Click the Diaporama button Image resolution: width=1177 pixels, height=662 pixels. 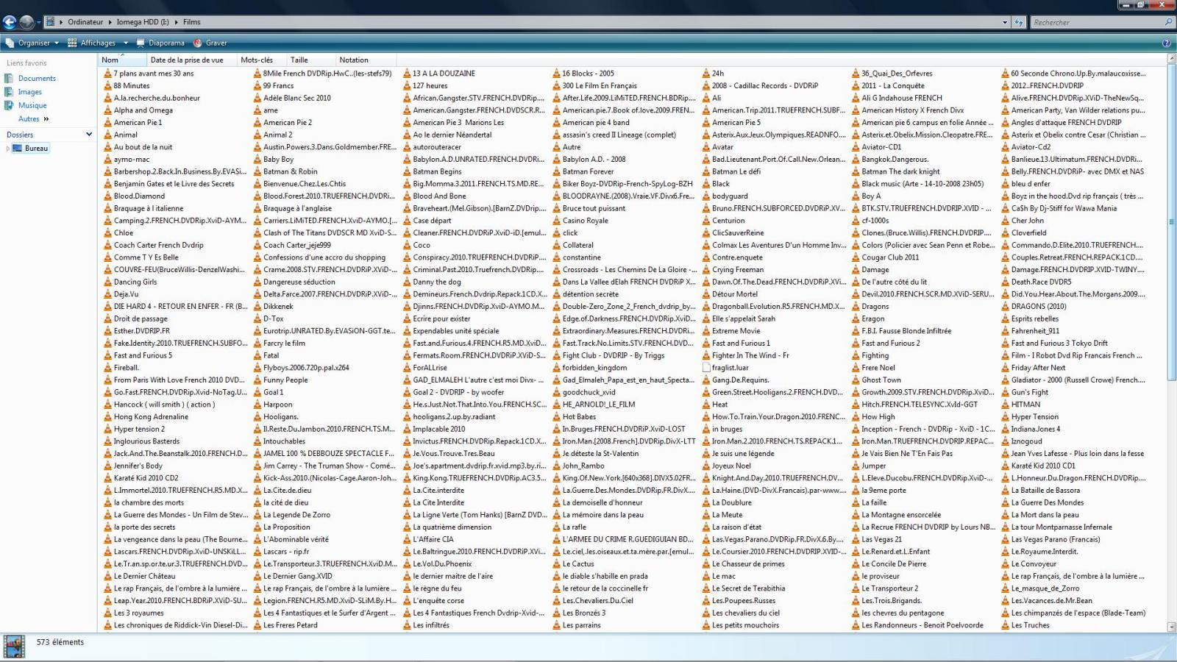[x=161, y=43]
